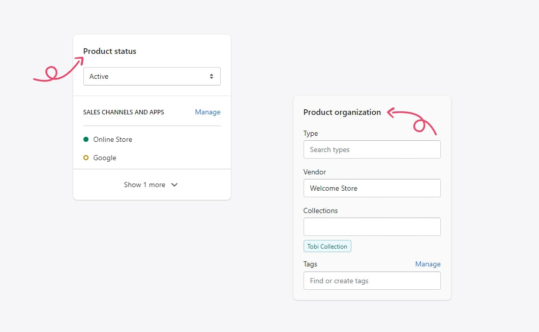Expand Show 1 more channels
Image resolution: width=539 pixels, height=332 pixels.
click(152, 185)
